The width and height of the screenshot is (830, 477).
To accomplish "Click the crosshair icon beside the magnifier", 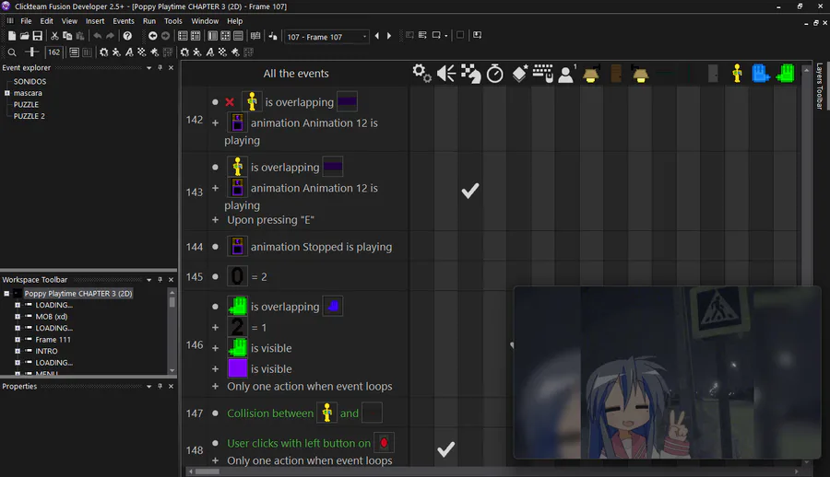I will tap(31, 52).
